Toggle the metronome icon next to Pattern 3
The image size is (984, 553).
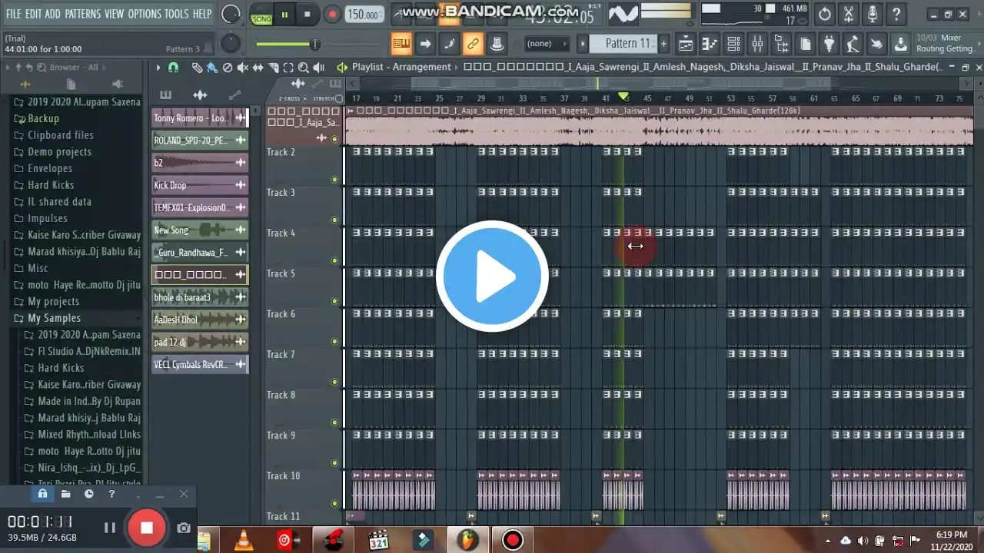tap(209, 48)
